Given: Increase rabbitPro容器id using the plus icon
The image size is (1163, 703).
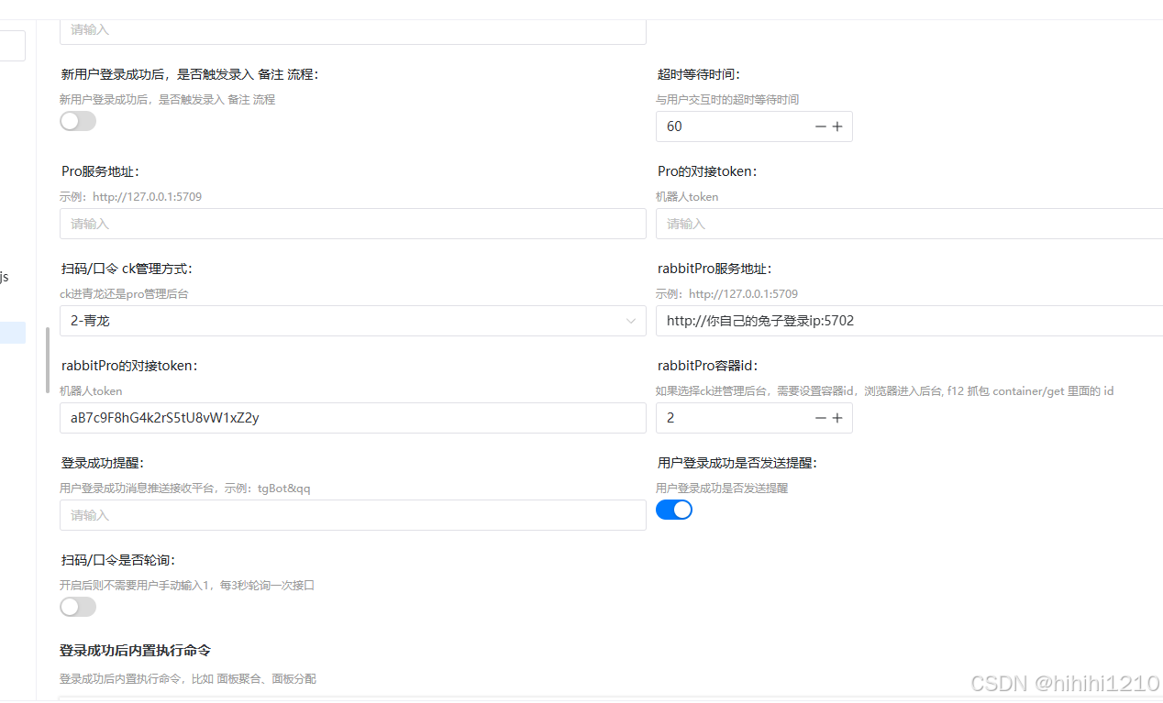Looking at the screenshot, I should 837,418.
